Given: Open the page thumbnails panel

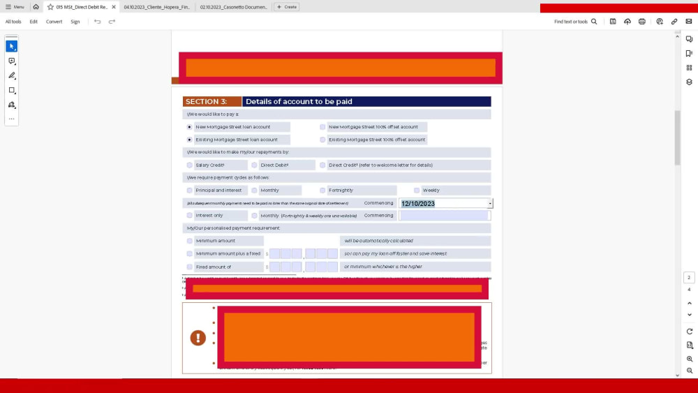Looking at the screenshot, I should pyautogui.click(x=689, y=68).
